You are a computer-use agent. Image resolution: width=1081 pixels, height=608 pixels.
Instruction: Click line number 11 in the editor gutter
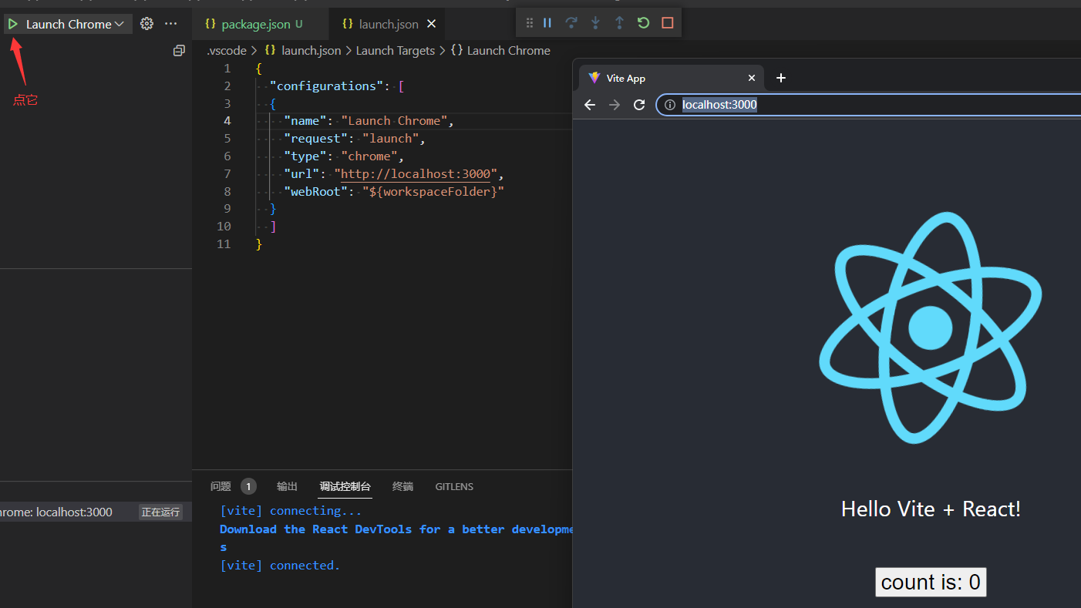click(x=224, y=244)
